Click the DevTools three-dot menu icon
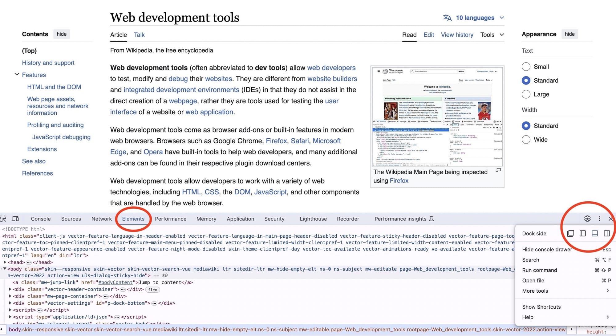616x336 pixels. (x=599, y=219)
